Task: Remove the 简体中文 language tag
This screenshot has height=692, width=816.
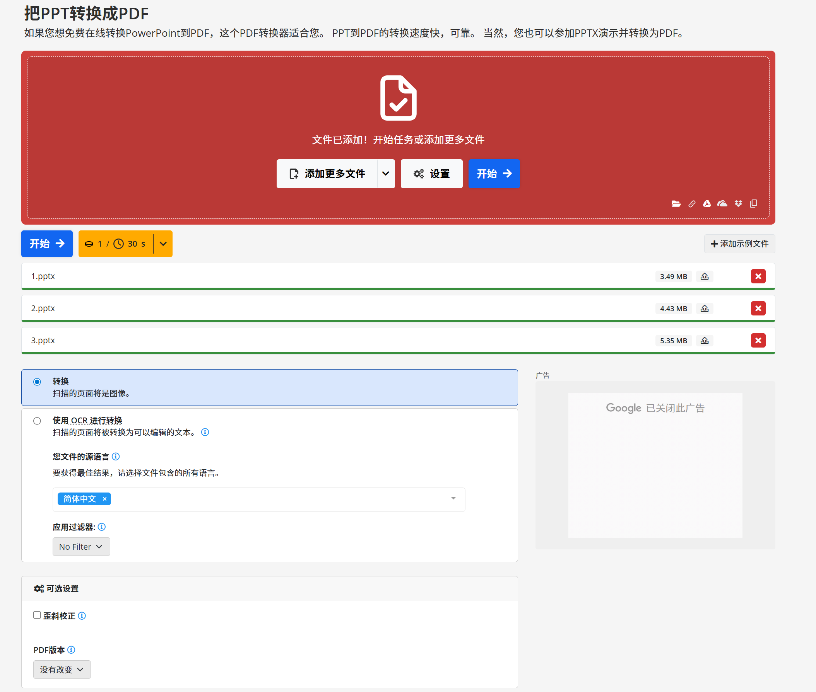Action: click(104, 499)
